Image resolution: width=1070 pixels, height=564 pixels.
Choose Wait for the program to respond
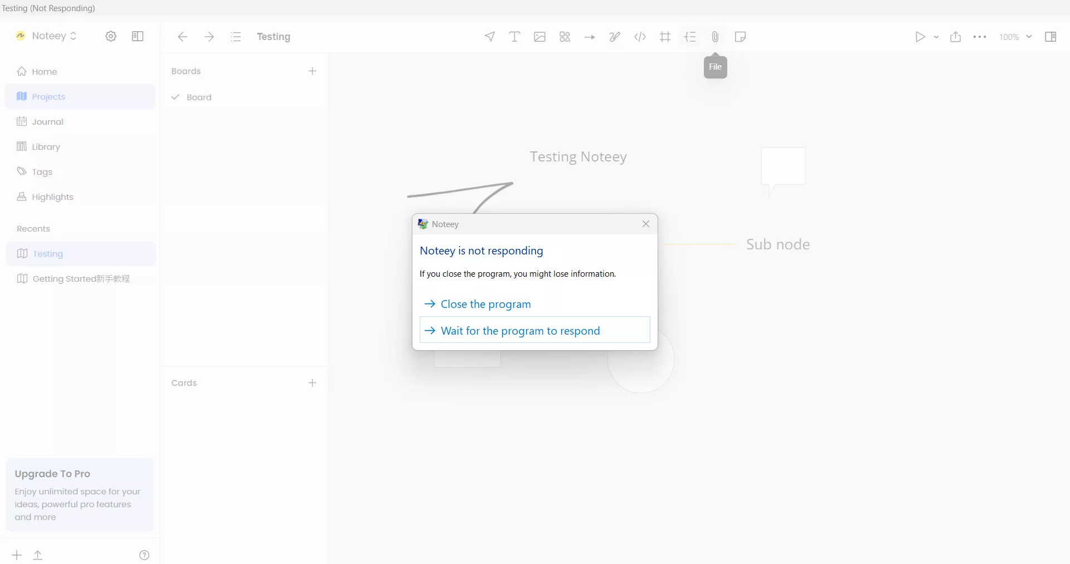pyautogui.click(x=534, y=330)
